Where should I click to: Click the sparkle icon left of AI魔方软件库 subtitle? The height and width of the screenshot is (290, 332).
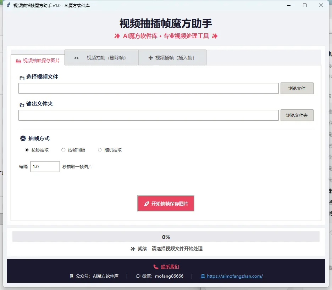(x=117, y=36)
